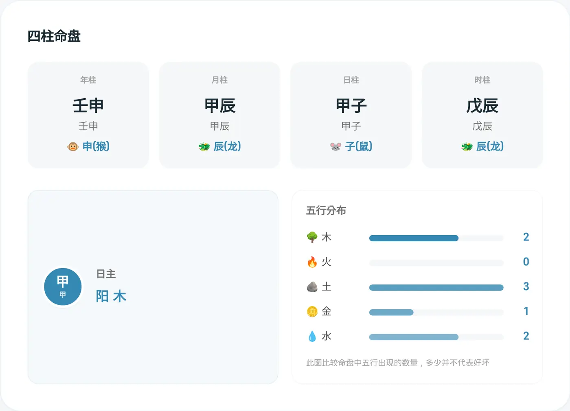Click the tree icon beside 木
This screenshot has height=411, width=570.
point(312,237)
